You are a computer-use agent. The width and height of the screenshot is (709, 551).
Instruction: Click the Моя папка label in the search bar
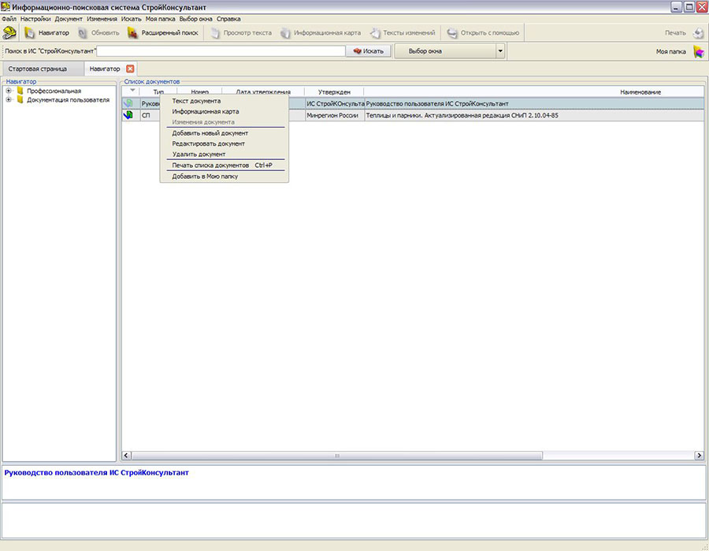[x=670, y=51]
